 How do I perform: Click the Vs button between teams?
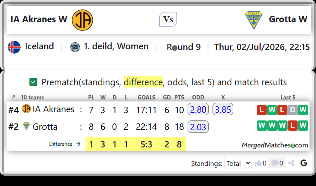(168, 19)
